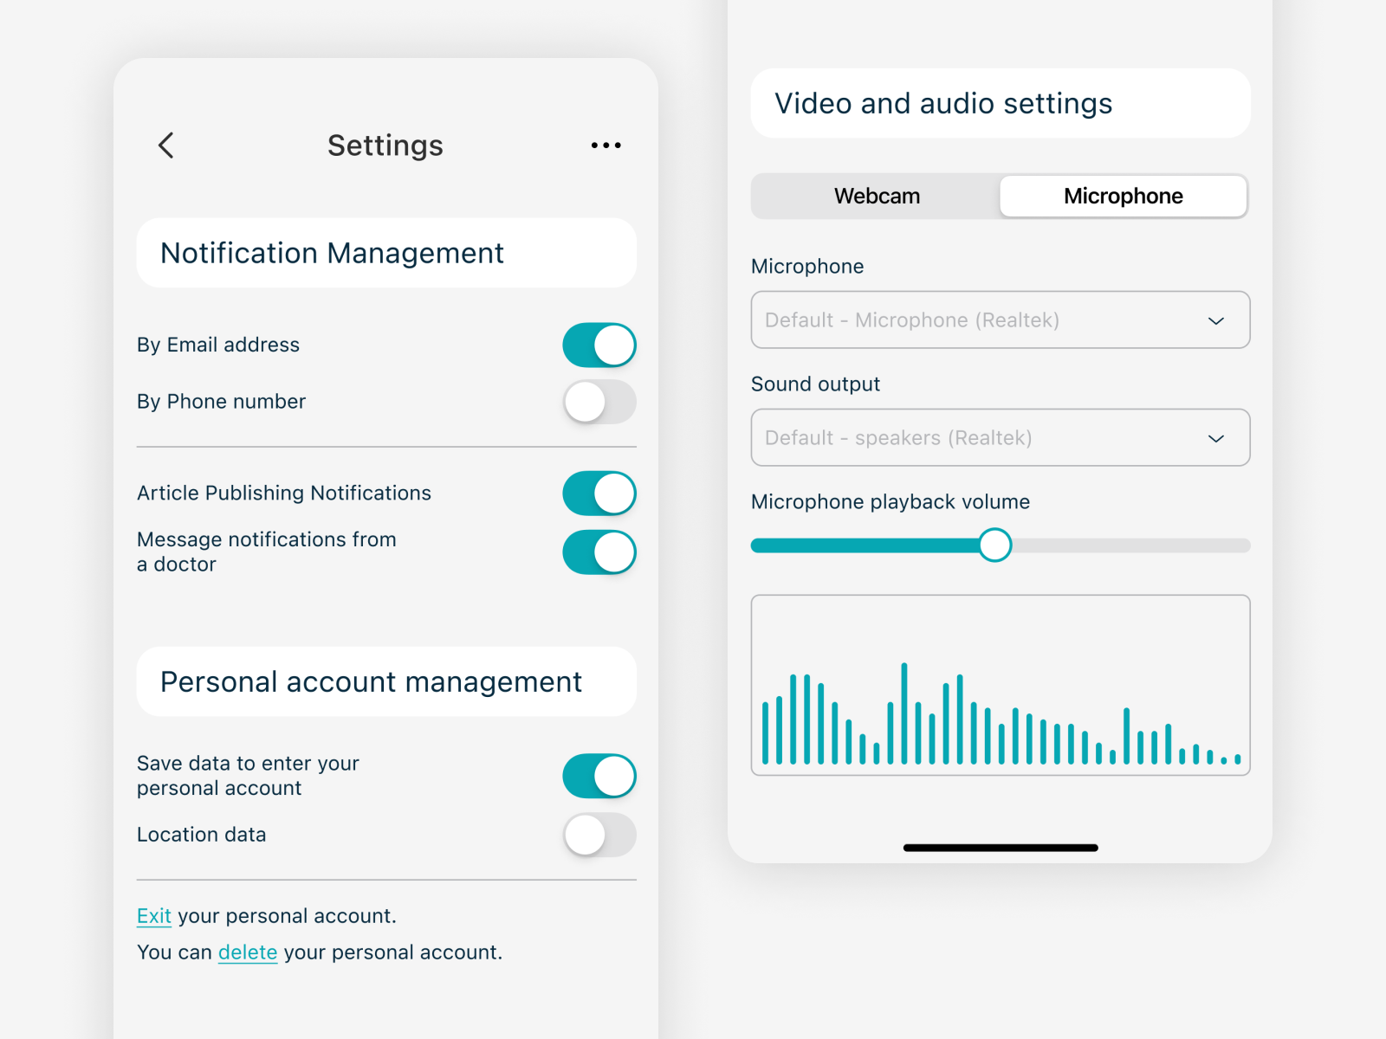Enable Location data
The image size is (1386, 1039).
click(599, 836)
